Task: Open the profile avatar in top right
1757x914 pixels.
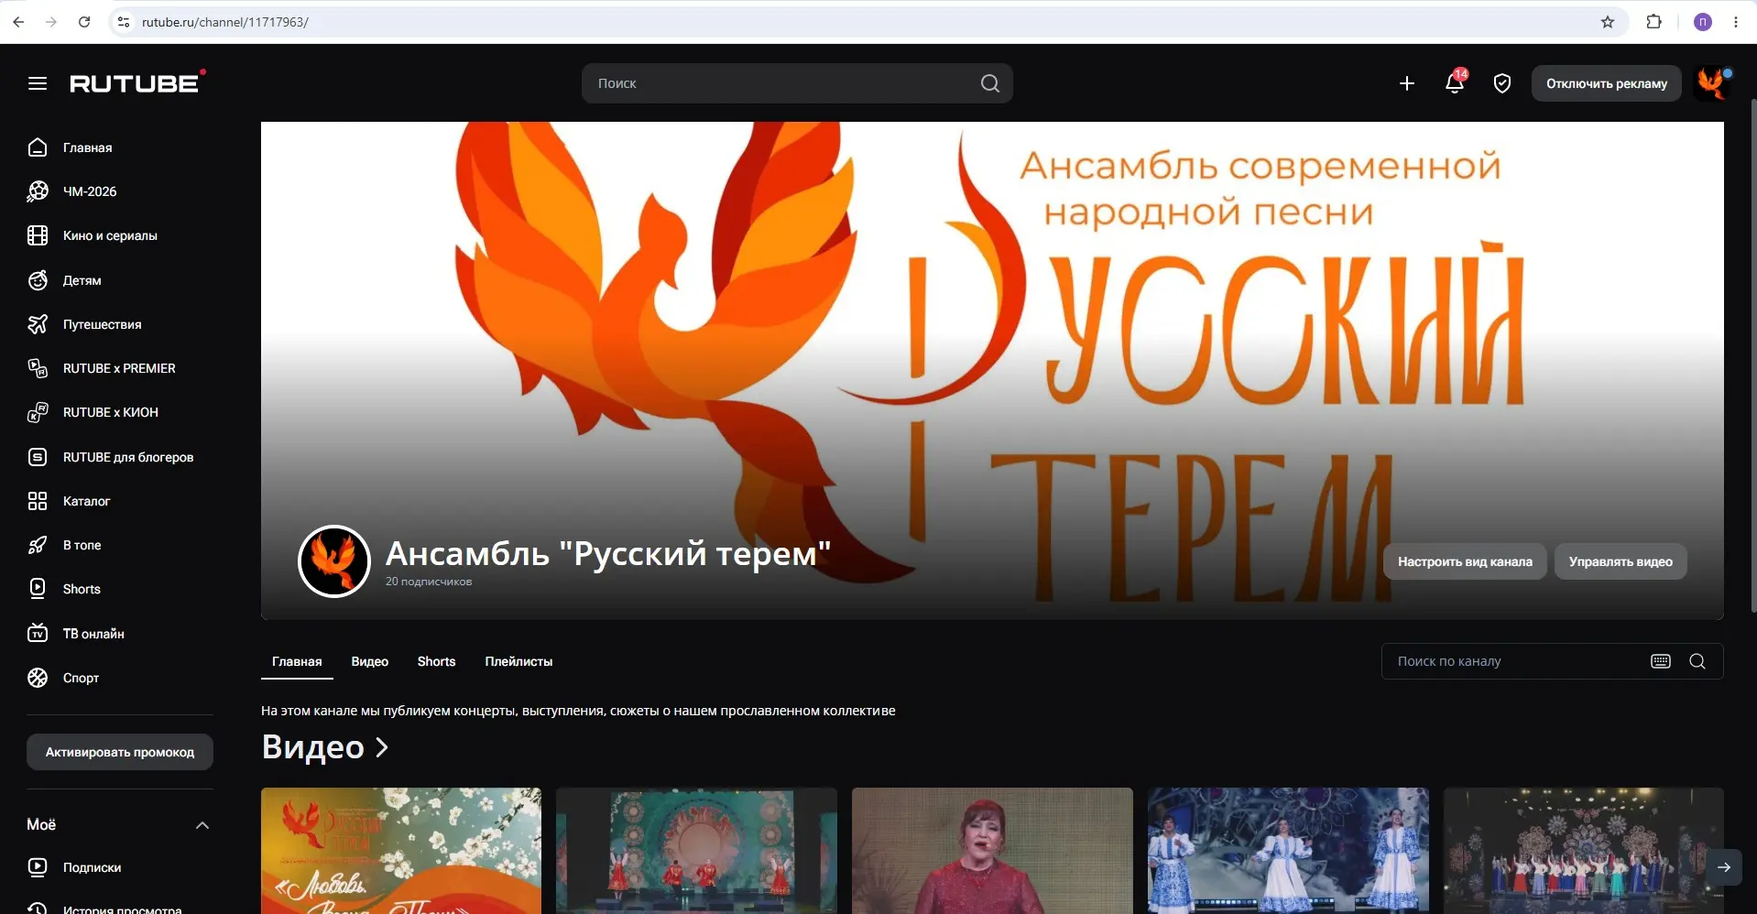Action: click(1711, 83)
